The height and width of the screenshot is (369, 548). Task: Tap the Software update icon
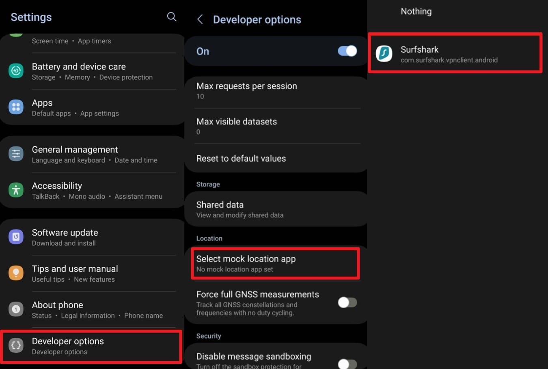coord(16,237)
